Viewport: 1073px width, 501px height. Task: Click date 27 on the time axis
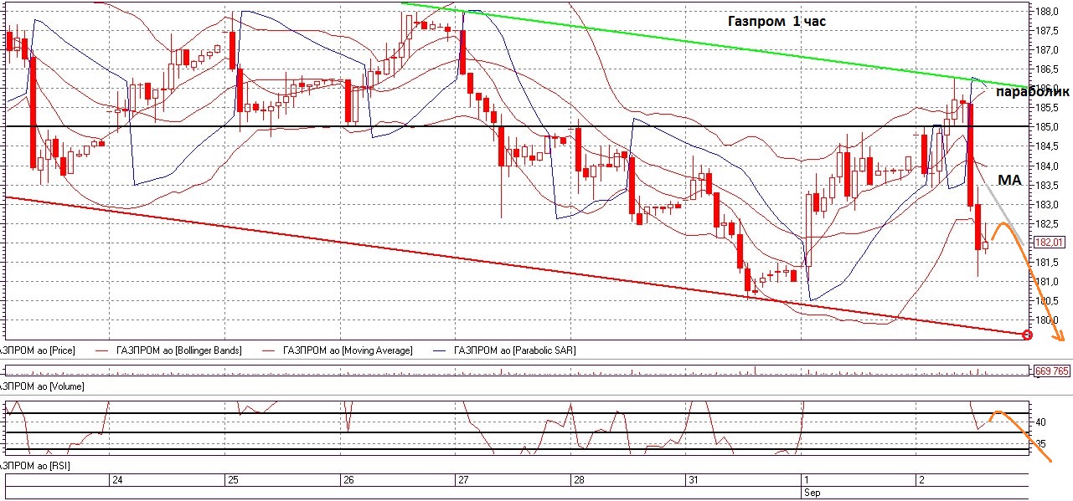point(463,480)
